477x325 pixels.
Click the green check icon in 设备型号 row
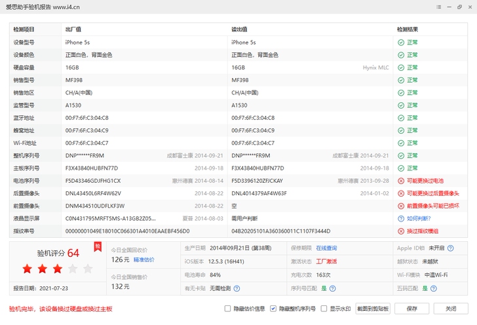click(401, 43)
